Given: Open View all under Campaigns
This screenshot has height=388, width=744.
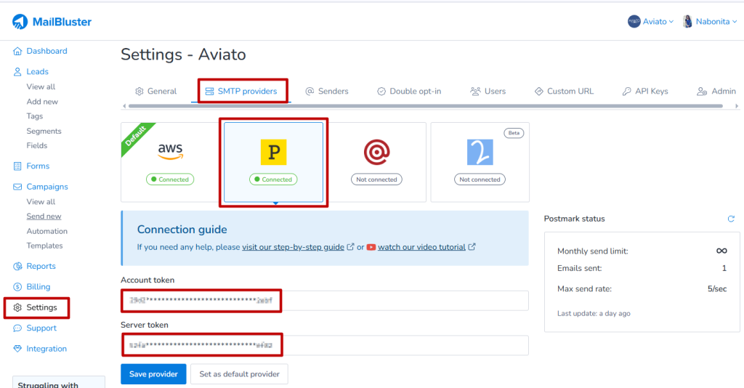Looking at the screenshot, I should pos(41,201).
